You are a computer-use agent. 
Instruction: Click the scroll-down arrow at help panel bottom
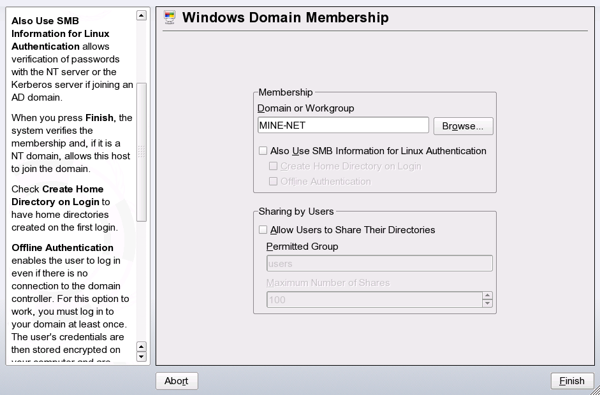[142, 357]
